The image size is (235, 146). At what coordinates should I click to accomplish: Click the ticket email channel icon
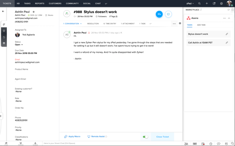tap(67, 14)
